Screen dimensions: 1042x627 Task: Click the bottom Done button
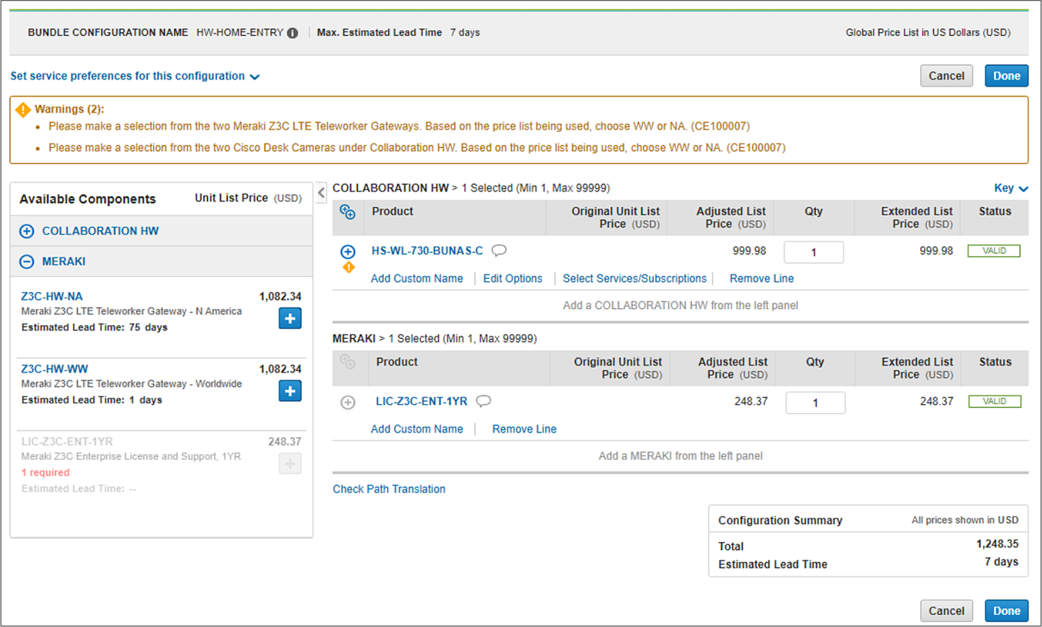pyautogui.click(x=1007, y=611)
